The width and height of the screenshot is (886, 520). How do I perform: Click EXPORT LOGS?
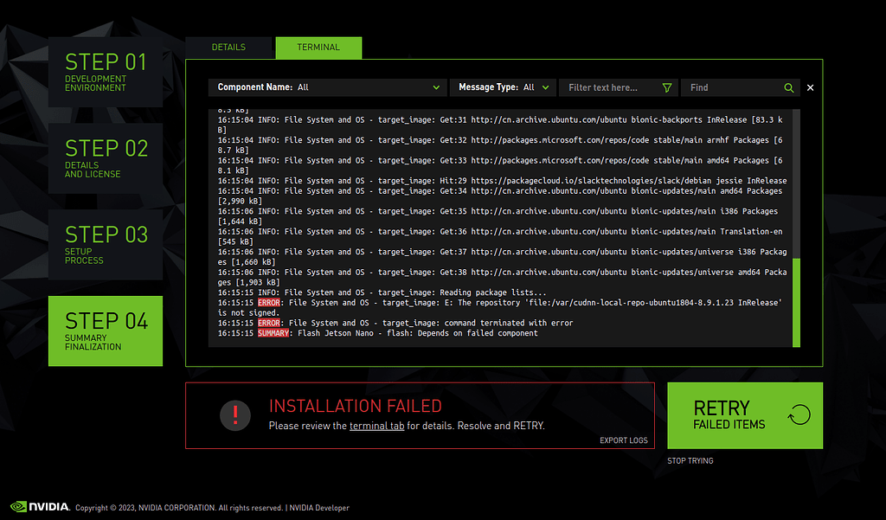click(623, 440)
